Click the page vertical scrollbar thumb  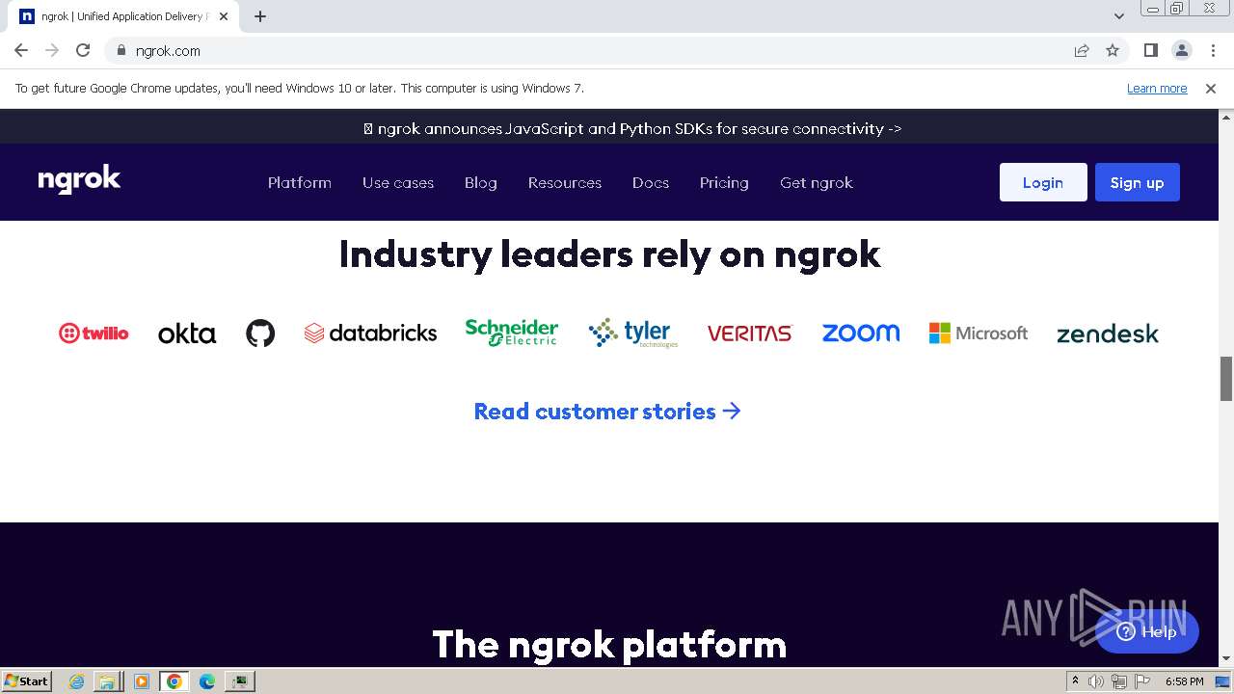(x=1226, y=378)
